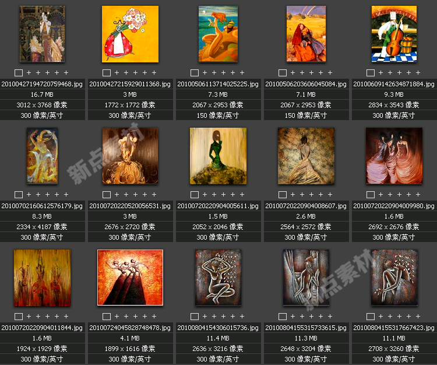The height and width of the screenshot is (365, 437).
Task: Enable the checkbox for 20100609142634871884.jpg
Action: click(x=371, y=73)
